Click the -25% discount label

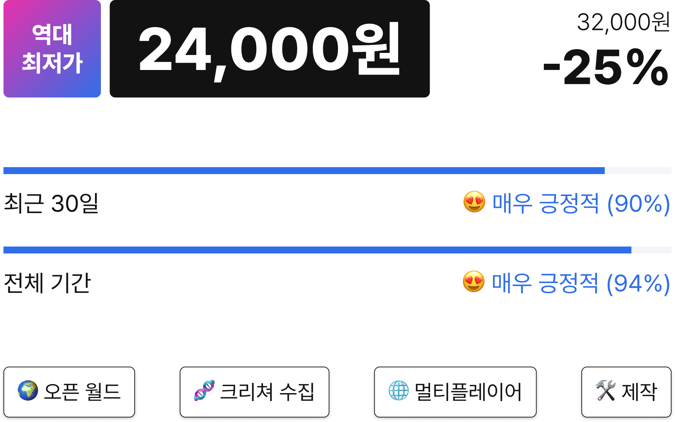[x=606, y=67]
